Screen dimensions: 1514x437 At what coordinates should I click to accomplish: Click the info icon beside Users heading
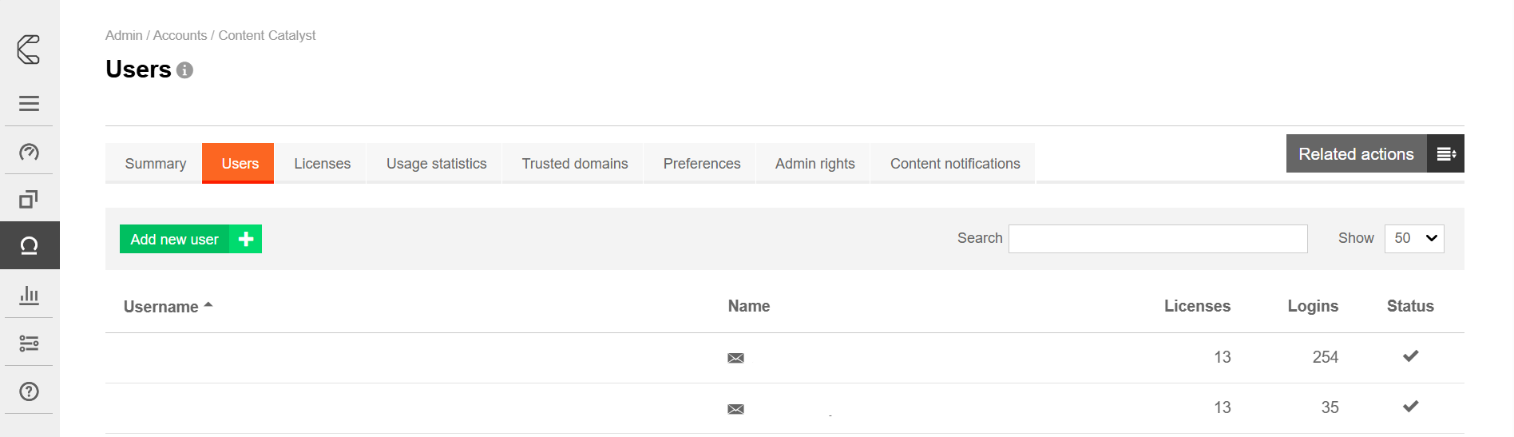(184, 70)
